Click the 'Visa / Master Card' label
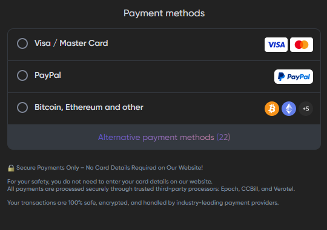327x230 pixels. [x=71, y=43]
